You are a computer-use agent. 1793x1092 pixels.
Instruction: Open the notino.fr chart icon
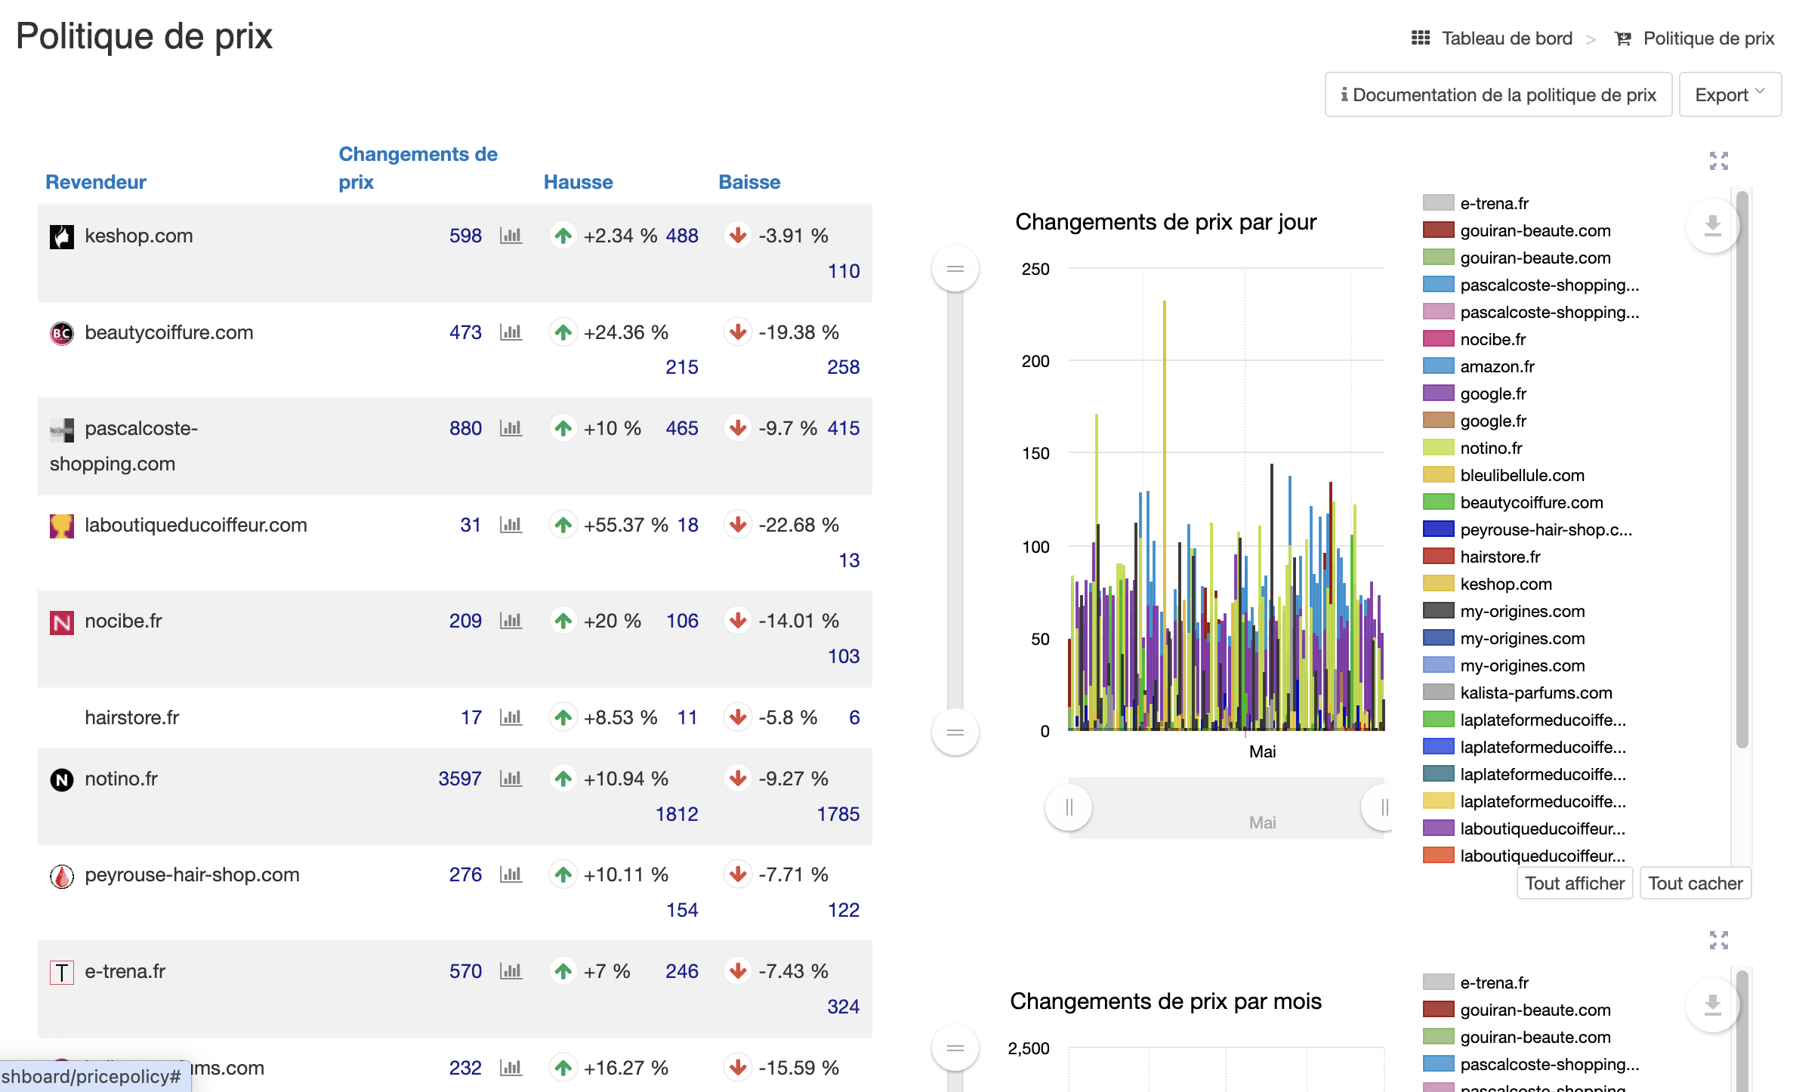[x=511, y=779]
